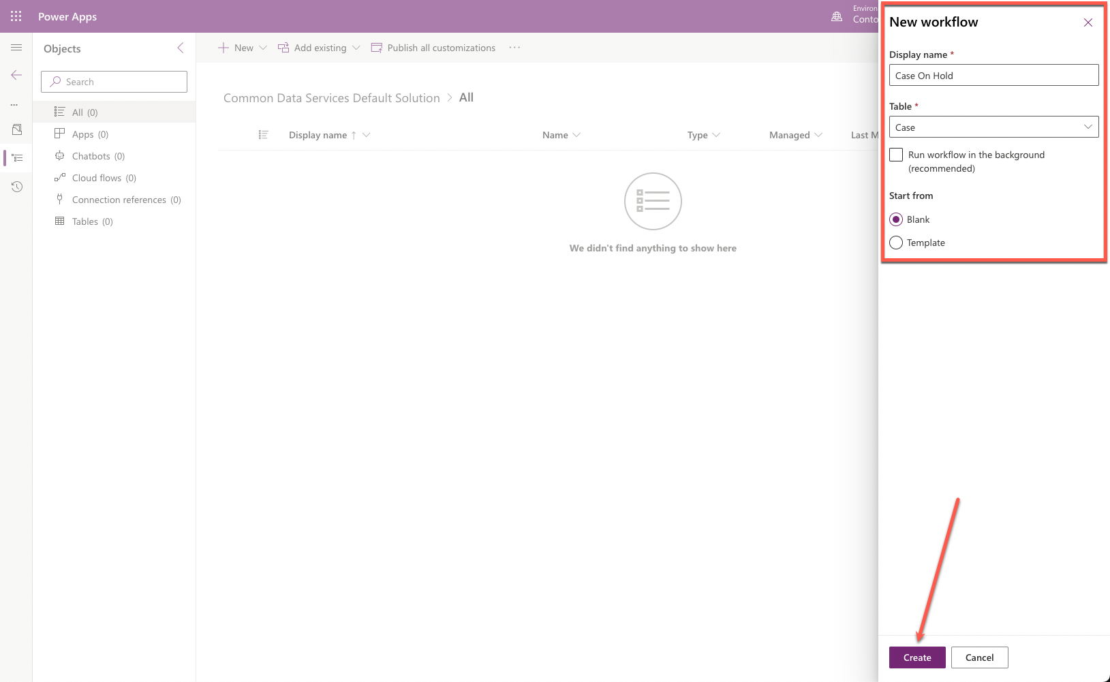The image size is (1110, 682).
Task: Select the All (0) objects view
Action: tap(78, 111)
